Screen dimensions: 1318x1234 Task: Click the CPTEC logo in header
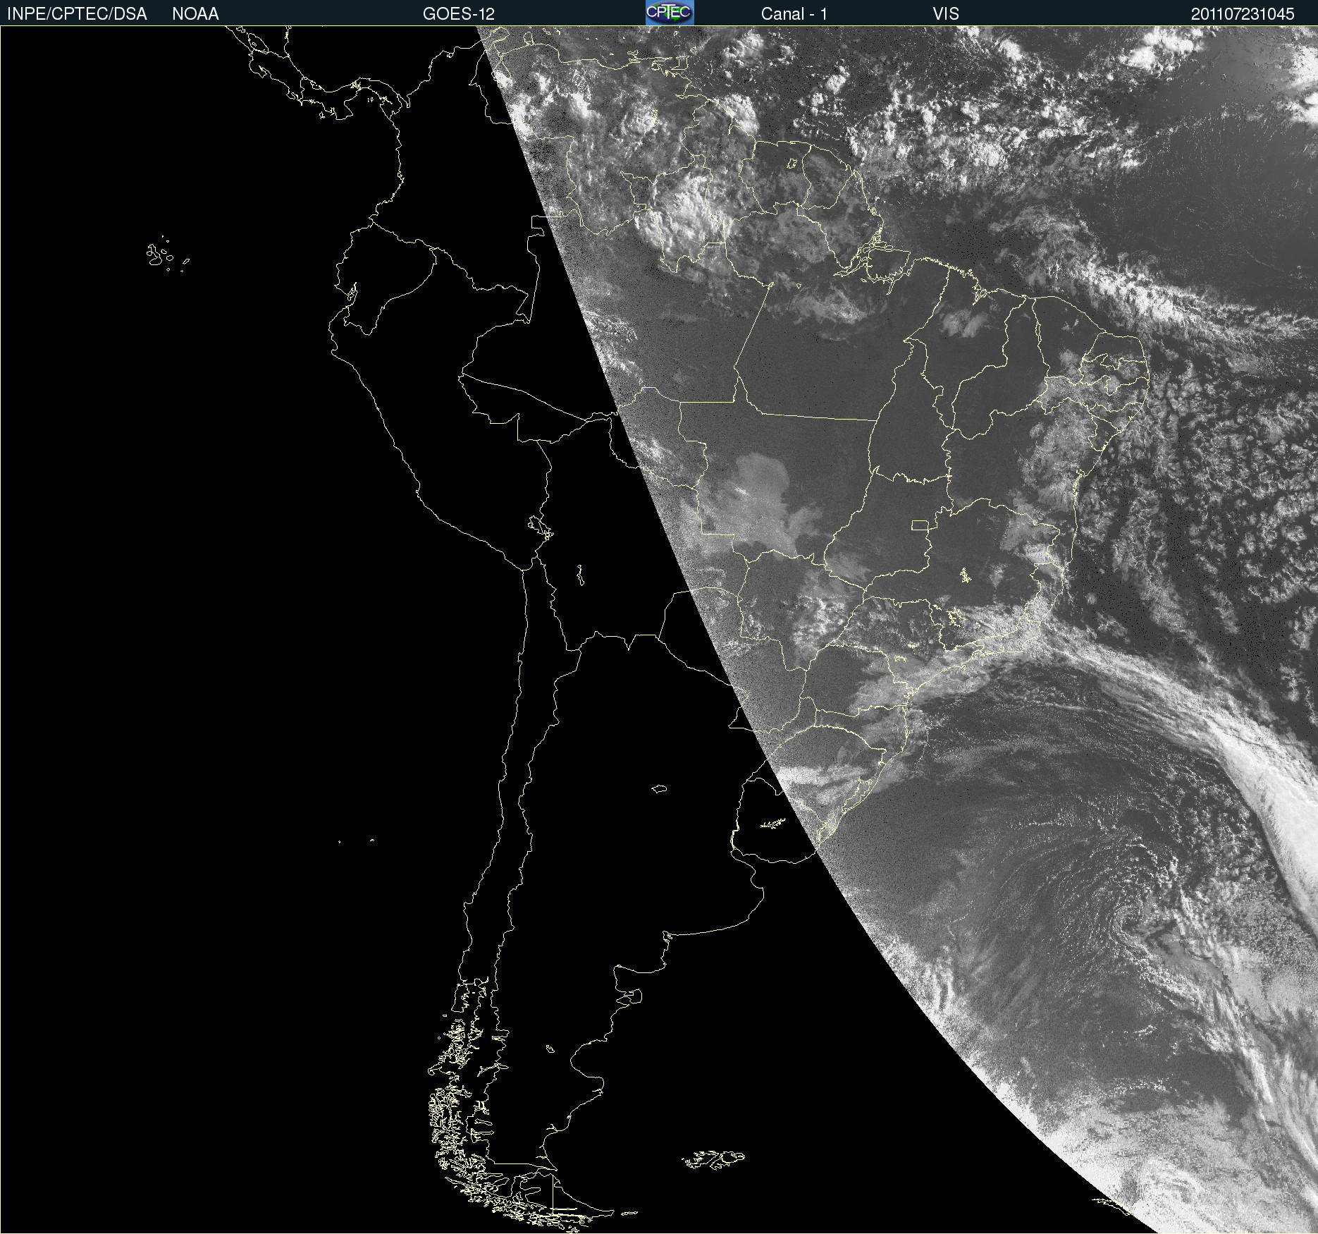point(670,13)
